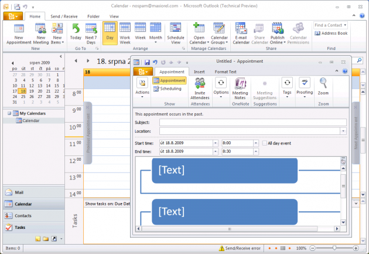The image size is (369, 254).
Task: Go to next day arrow
Action: tap(88, 61)
